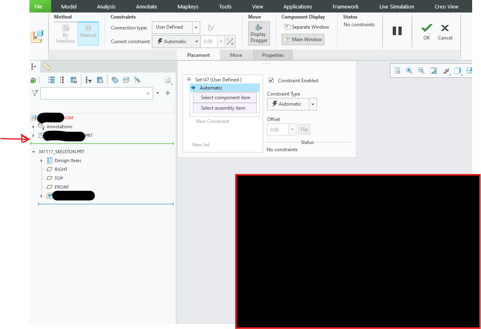The image size is (481, 329).
Task: Open the Connection type User Defined dropdown
Action: (x=196, y=27)
